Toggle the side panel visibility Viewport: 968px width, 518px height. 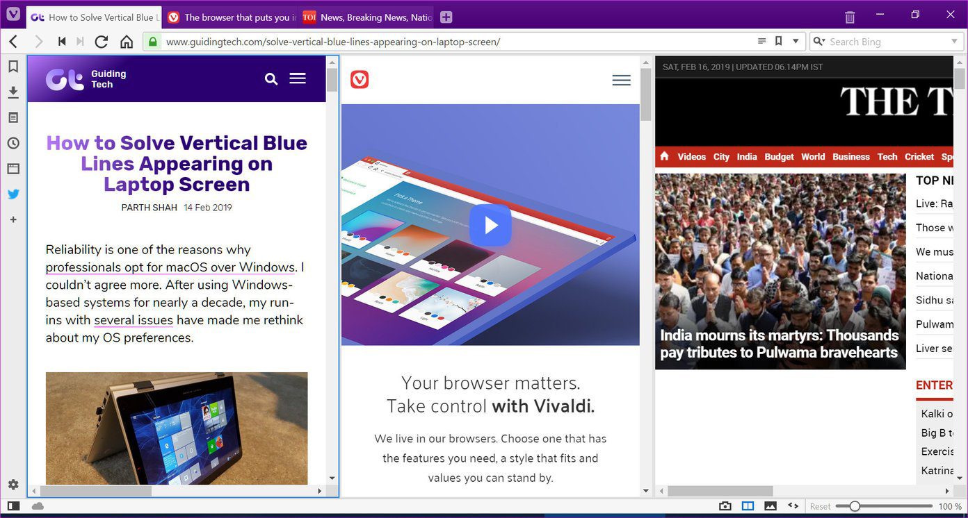(x=13, y=506)
